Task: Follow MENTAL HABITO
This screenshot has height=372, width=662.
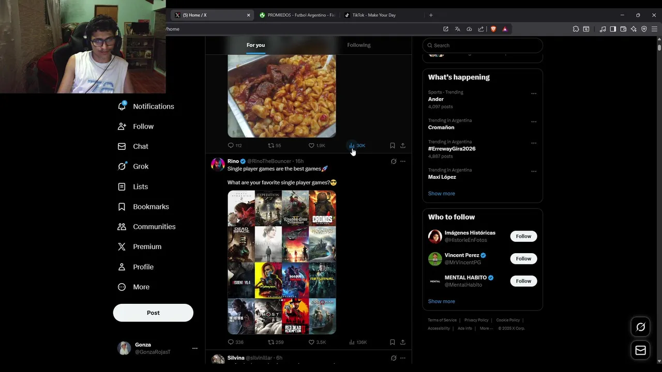Action: coord(523,281)
